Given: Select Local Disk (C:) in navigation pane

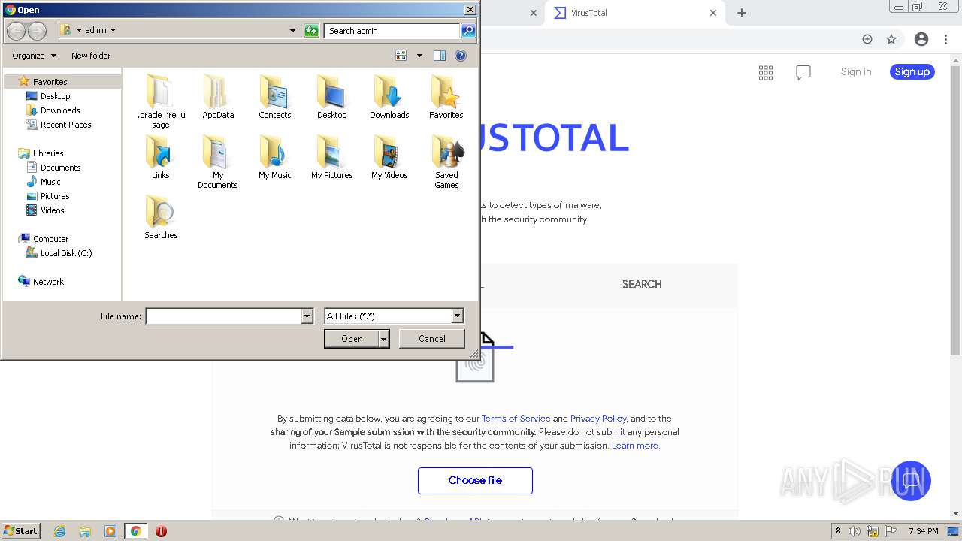Looking at the screenshot, I should click(x=65, y=253).
